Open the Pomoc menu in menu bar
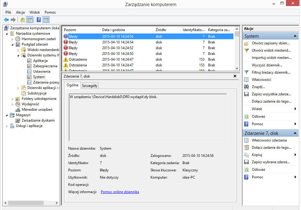This screenshot has height=210, width=301. [x=50, y=12]
